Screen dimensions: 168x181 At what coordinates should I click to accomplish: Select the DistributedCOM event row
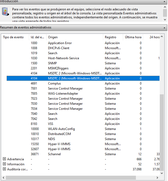[x=83, y=134]
